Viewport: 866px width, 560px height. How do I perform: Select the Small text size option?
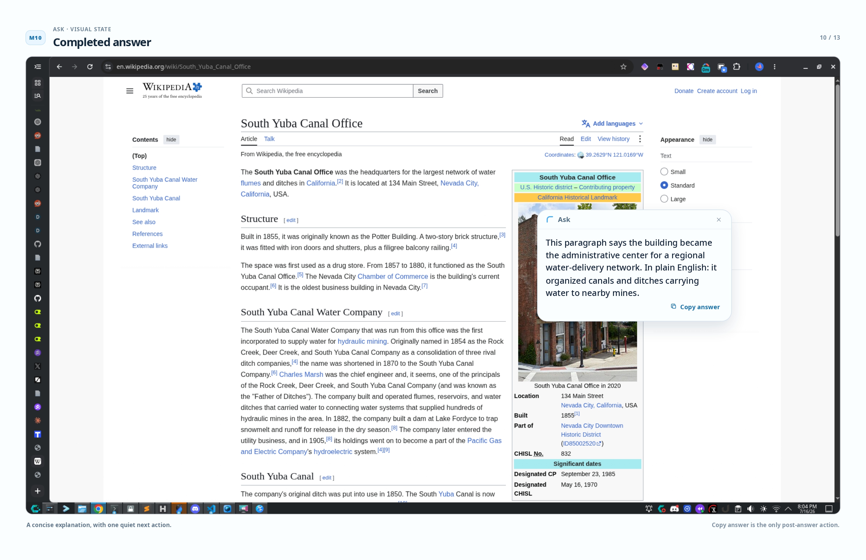pyautogui.click(x=664, y=172)
